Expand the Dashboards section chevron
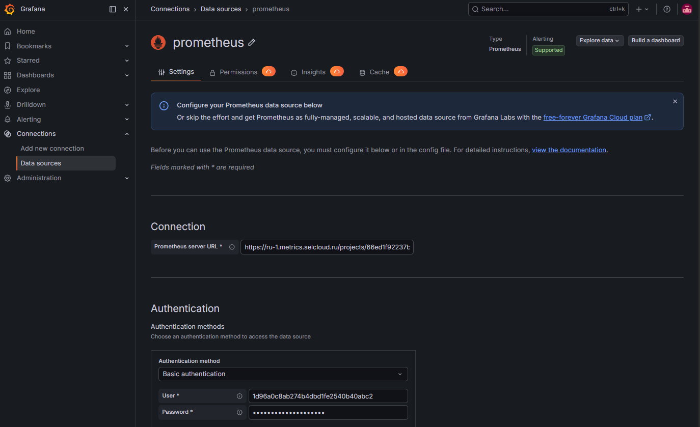The height and width of the screenshot is (427, 700). click(x=127, y=75)
